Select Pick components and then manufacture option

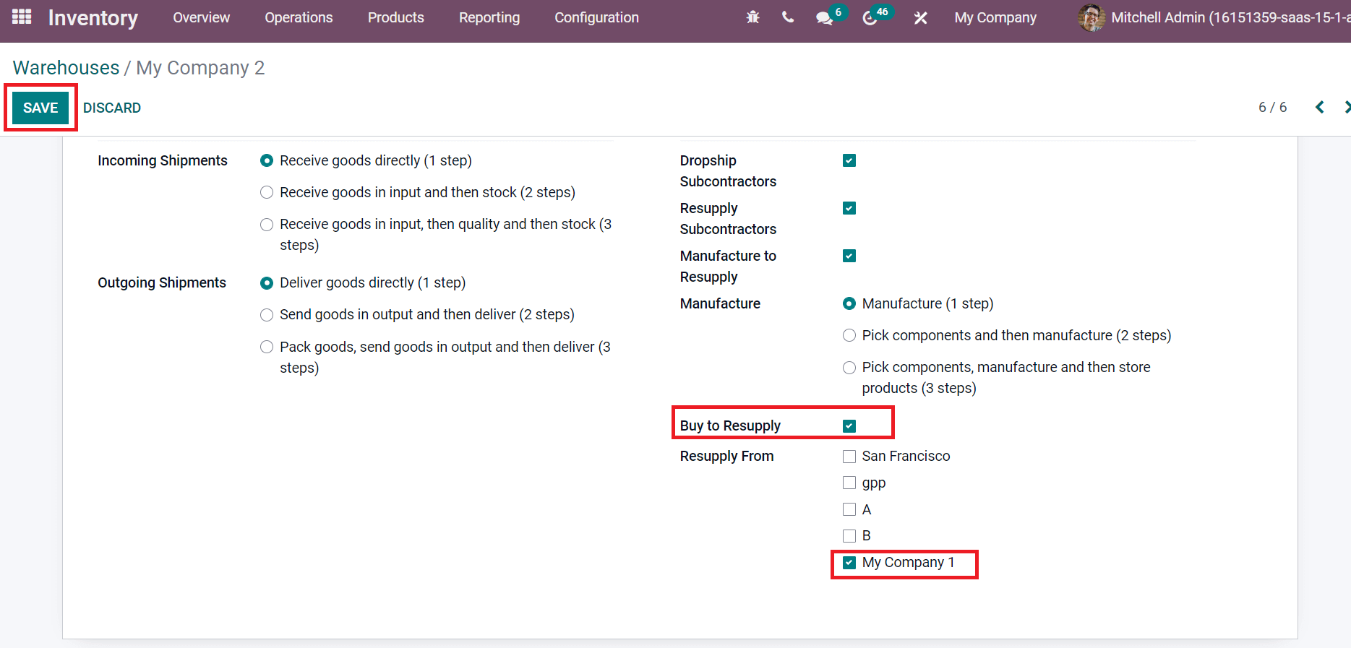click(849, 335)
